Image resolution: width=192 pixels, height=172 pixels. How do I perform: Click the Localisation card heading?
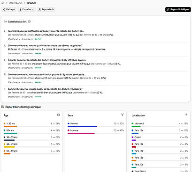coord(138,115)
